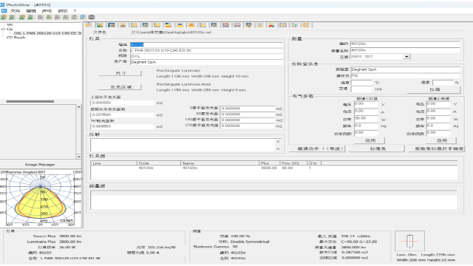Open the 日期 date dropdown arrow
The height and width of the screenshot is (266, 473).
click(x=406, y=56)
